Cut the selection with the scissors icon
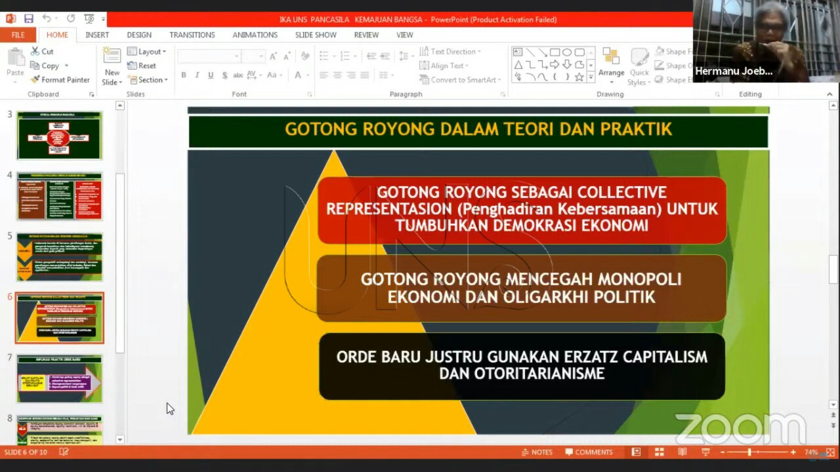 42,51
